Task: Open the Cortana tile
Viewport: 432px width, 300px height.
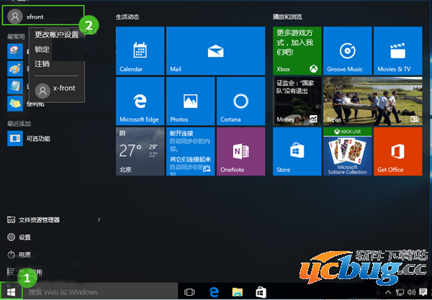Action: coord(240,101)
